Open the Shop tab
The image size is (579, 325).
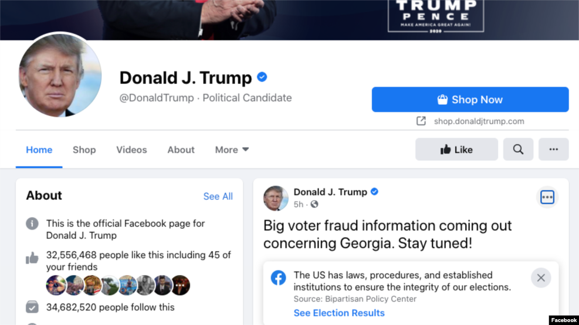[84, 149]
